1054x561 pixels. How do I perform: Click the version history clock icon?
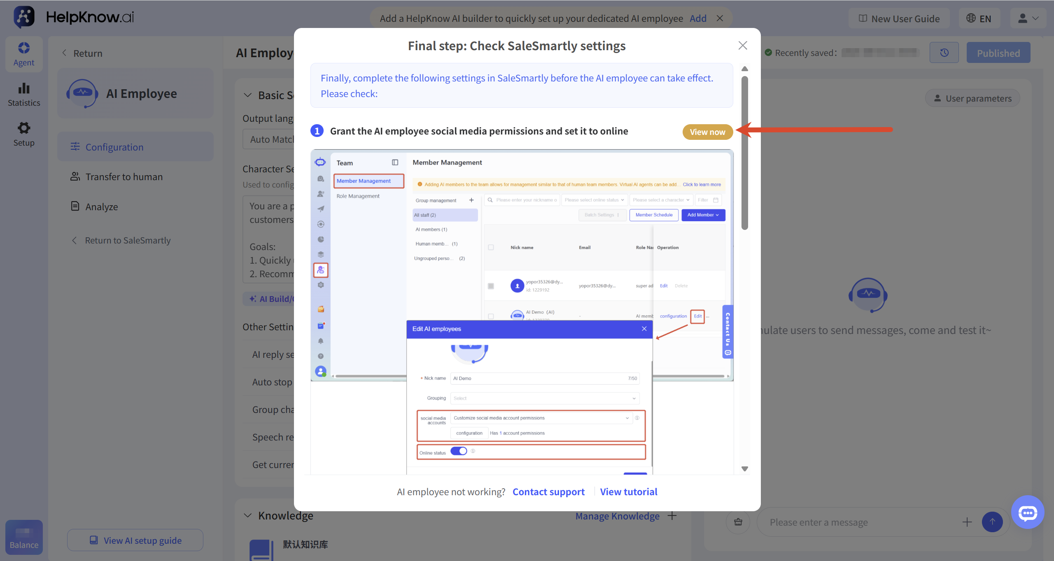click(x=944, y=53)
